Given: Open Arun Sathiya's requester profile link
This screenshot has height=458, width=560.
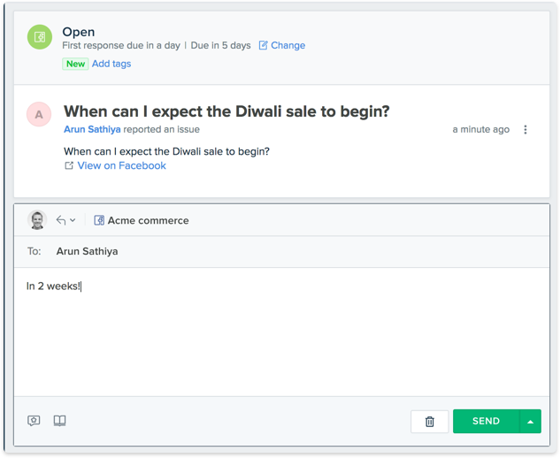Looking at the screenshot, I should 92,129.
